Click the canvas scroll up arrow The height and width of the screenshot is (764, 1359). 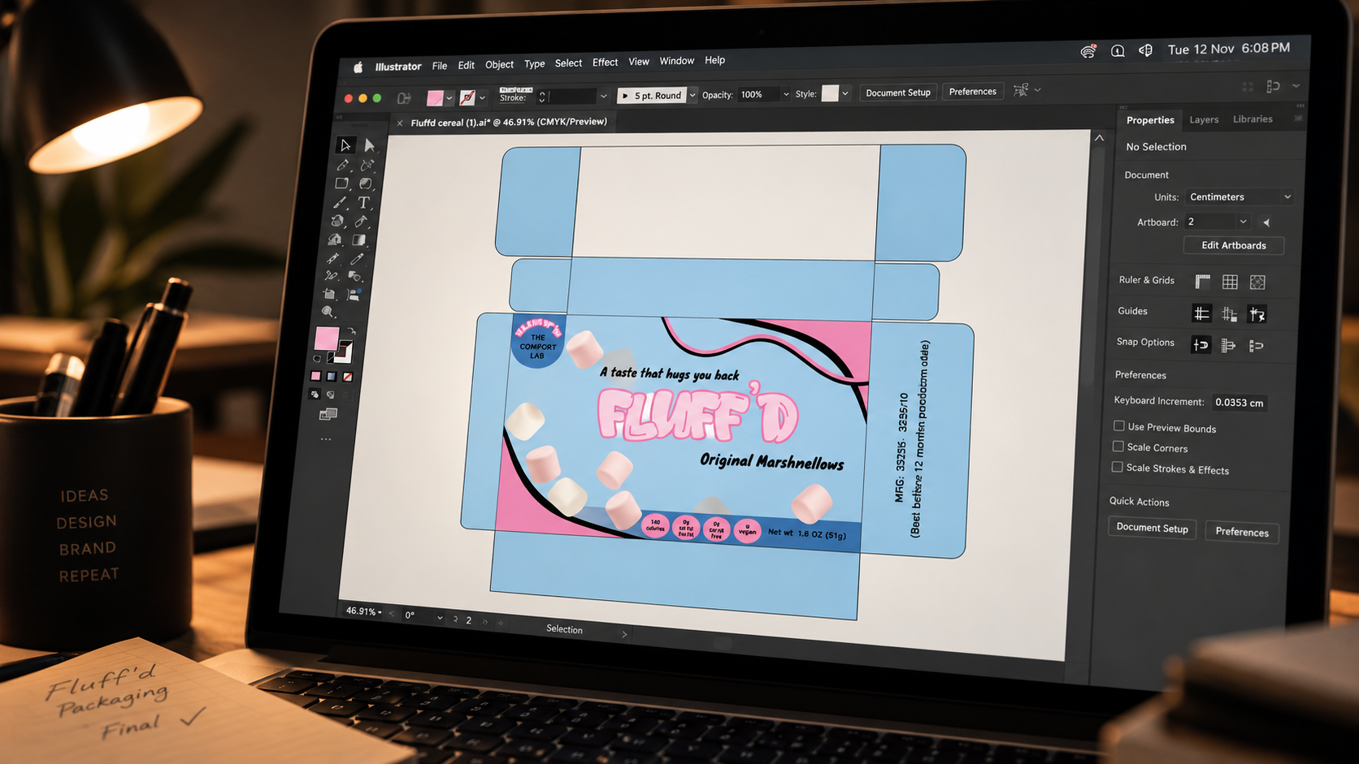coord(1099,138)
